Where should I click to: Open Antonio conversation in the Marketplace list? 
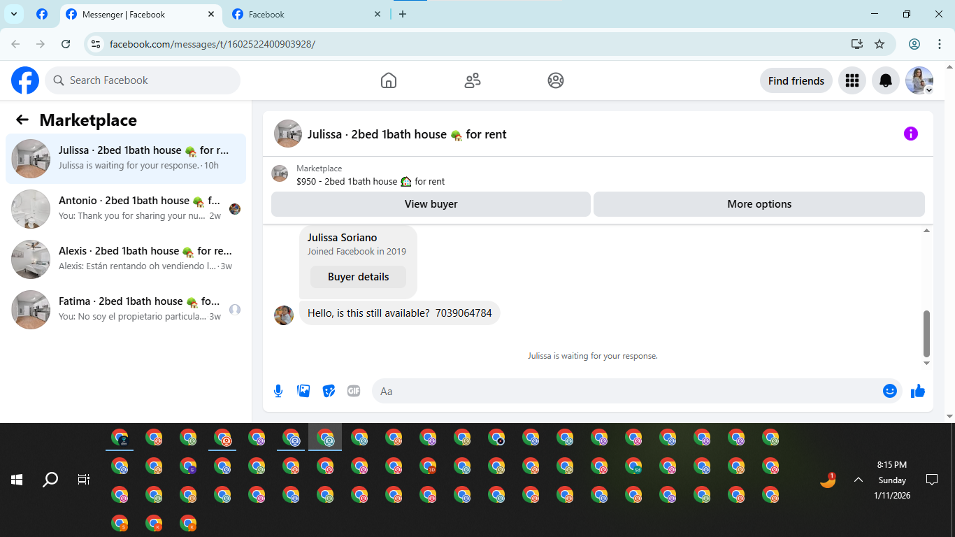coord(126,209)
